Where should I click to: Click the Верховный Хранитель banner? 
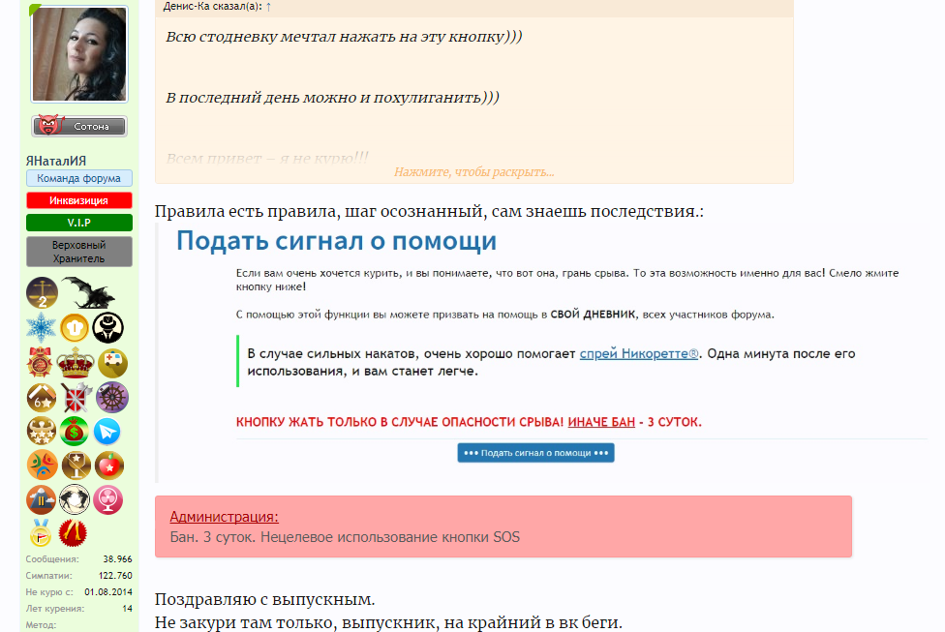pyautogui.click(x=79, y=252)
